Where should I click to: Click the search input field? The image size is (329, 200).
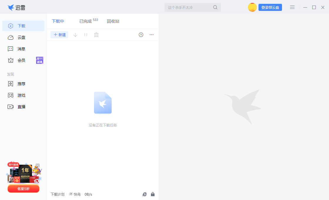pyautogui.click(x=188, y=7)
